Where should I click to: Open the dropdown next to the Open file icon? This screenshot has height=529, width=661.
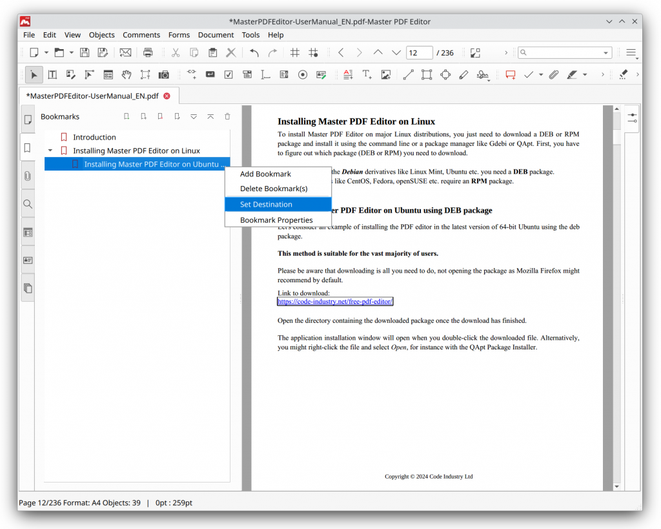[x=71, y=52]
